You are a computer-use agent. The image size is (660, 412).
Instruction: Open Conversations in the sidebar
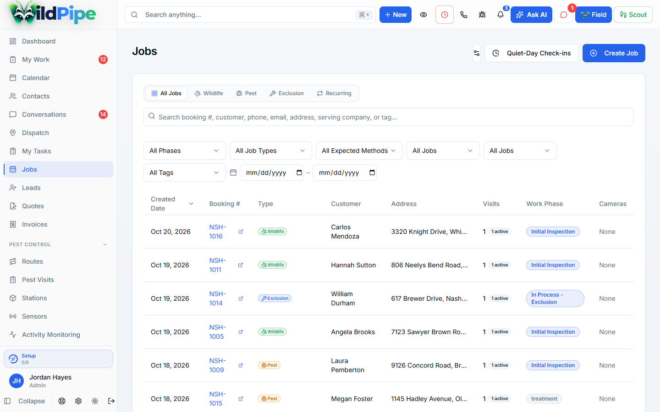pyautogui.click(x=58, y=114)
